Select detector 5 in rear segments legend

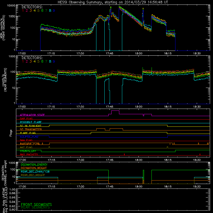(38, 62)
